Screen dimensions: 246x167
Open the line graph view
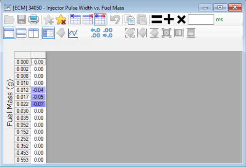[x=73, y=33]
